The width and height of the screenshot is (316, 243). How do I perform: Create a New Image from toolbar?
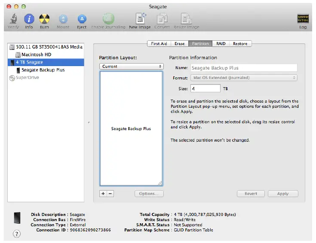(x=141, y=18)
